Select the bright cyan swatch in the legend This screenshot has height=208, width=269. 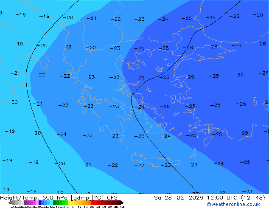[51, 203]
